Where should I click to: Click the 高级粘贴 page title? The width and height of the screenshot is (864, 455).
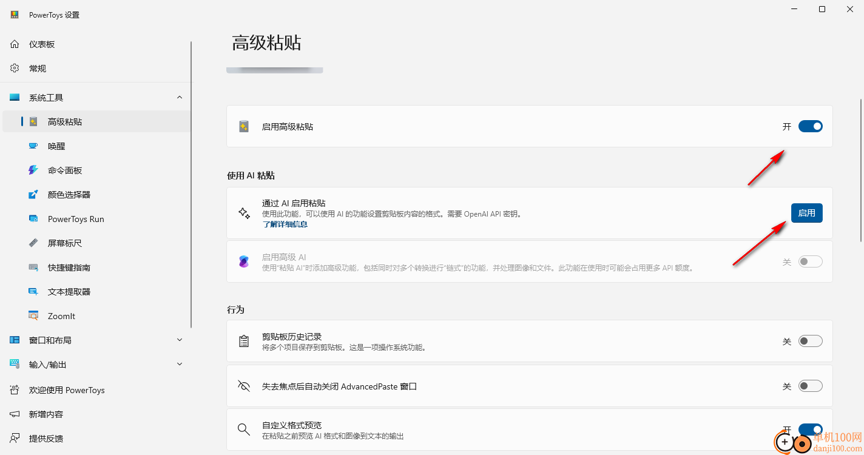[x=266, y=43]
